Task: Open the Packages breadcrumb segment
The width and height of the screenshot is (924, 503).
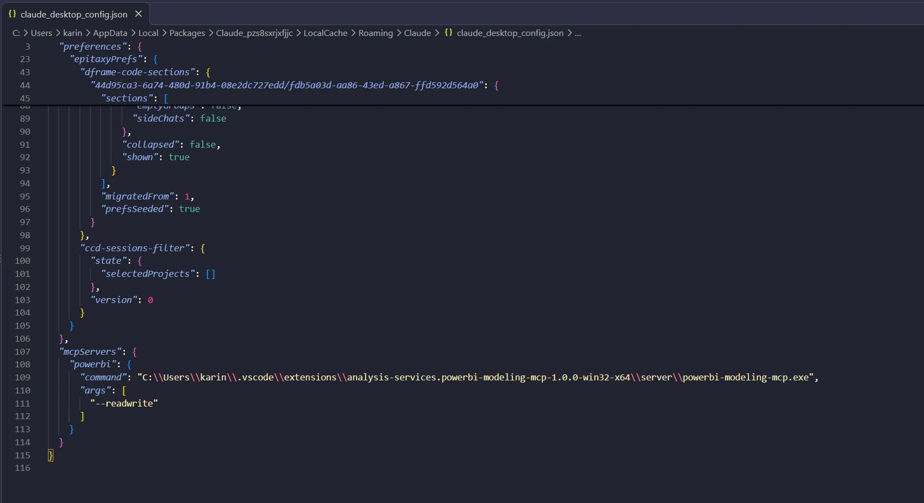Action: point(187,33)
